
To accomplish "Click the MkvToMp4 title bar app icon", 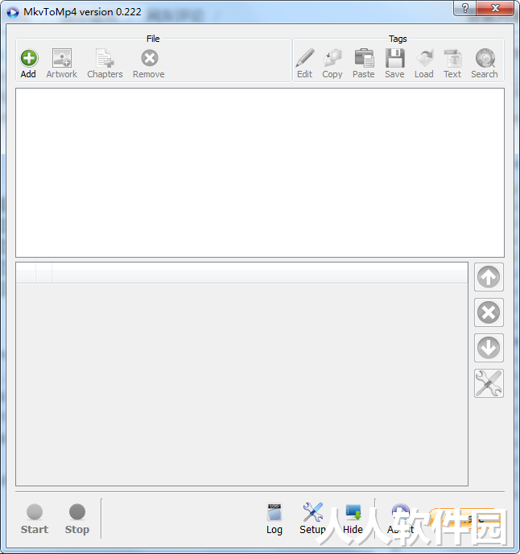I will pyautogui.click(x=12, y=12).
